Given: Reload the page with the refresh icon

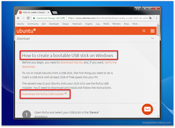Looking at the screenshot, I should (28, 18).
